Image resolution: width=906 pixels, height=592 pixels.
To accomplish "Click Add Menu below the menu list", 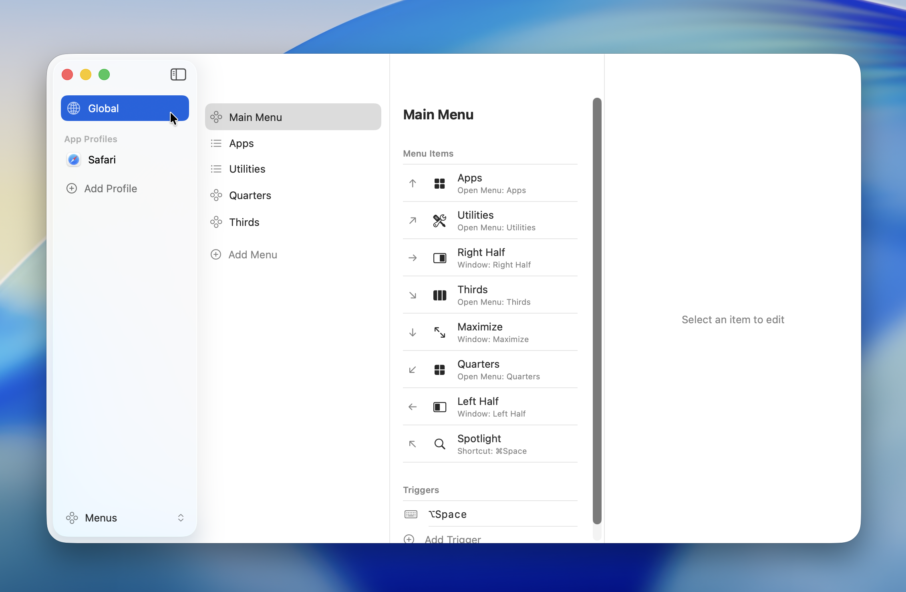I will click(253, 254).
